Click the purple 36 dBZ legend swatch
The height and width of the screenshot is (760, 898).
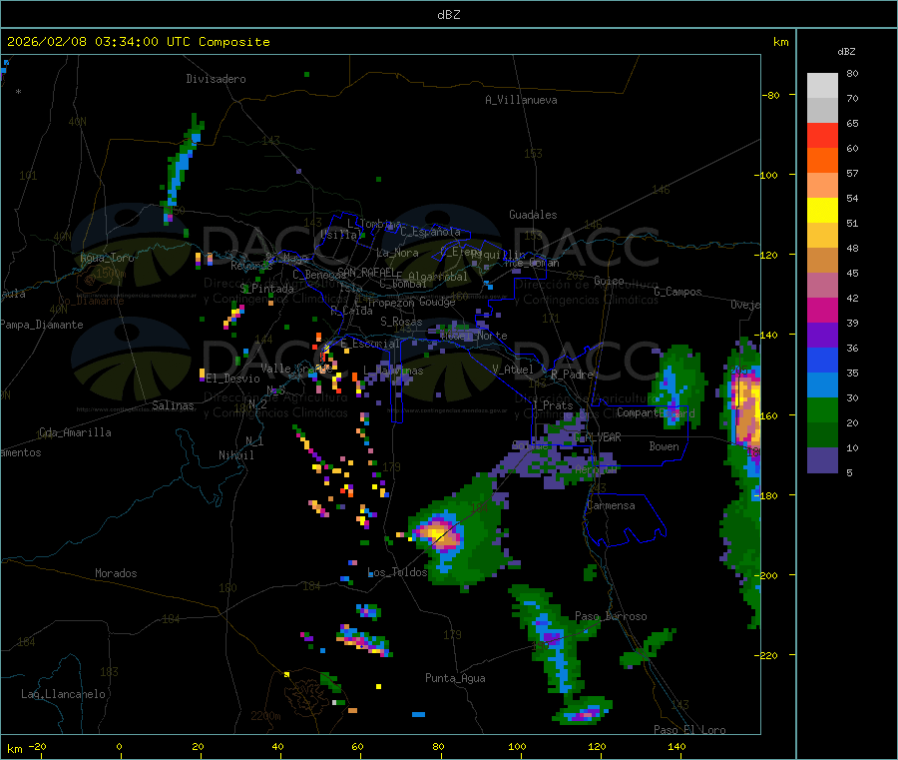(822, 336)
